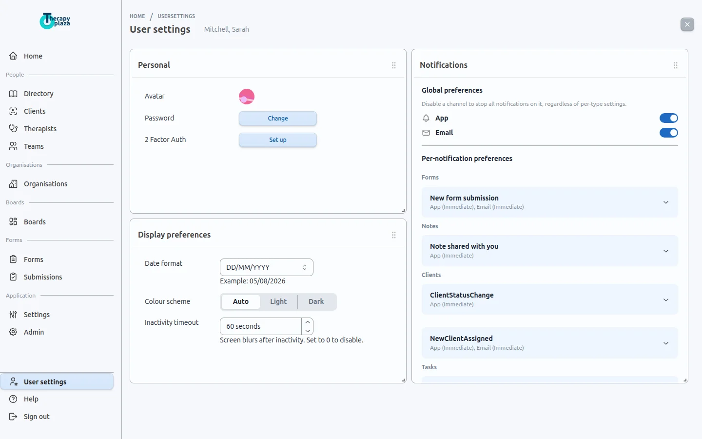Close the User settings page
Image resolution: width=702 pixels, height=439 pixels.
tap(687, 24)
